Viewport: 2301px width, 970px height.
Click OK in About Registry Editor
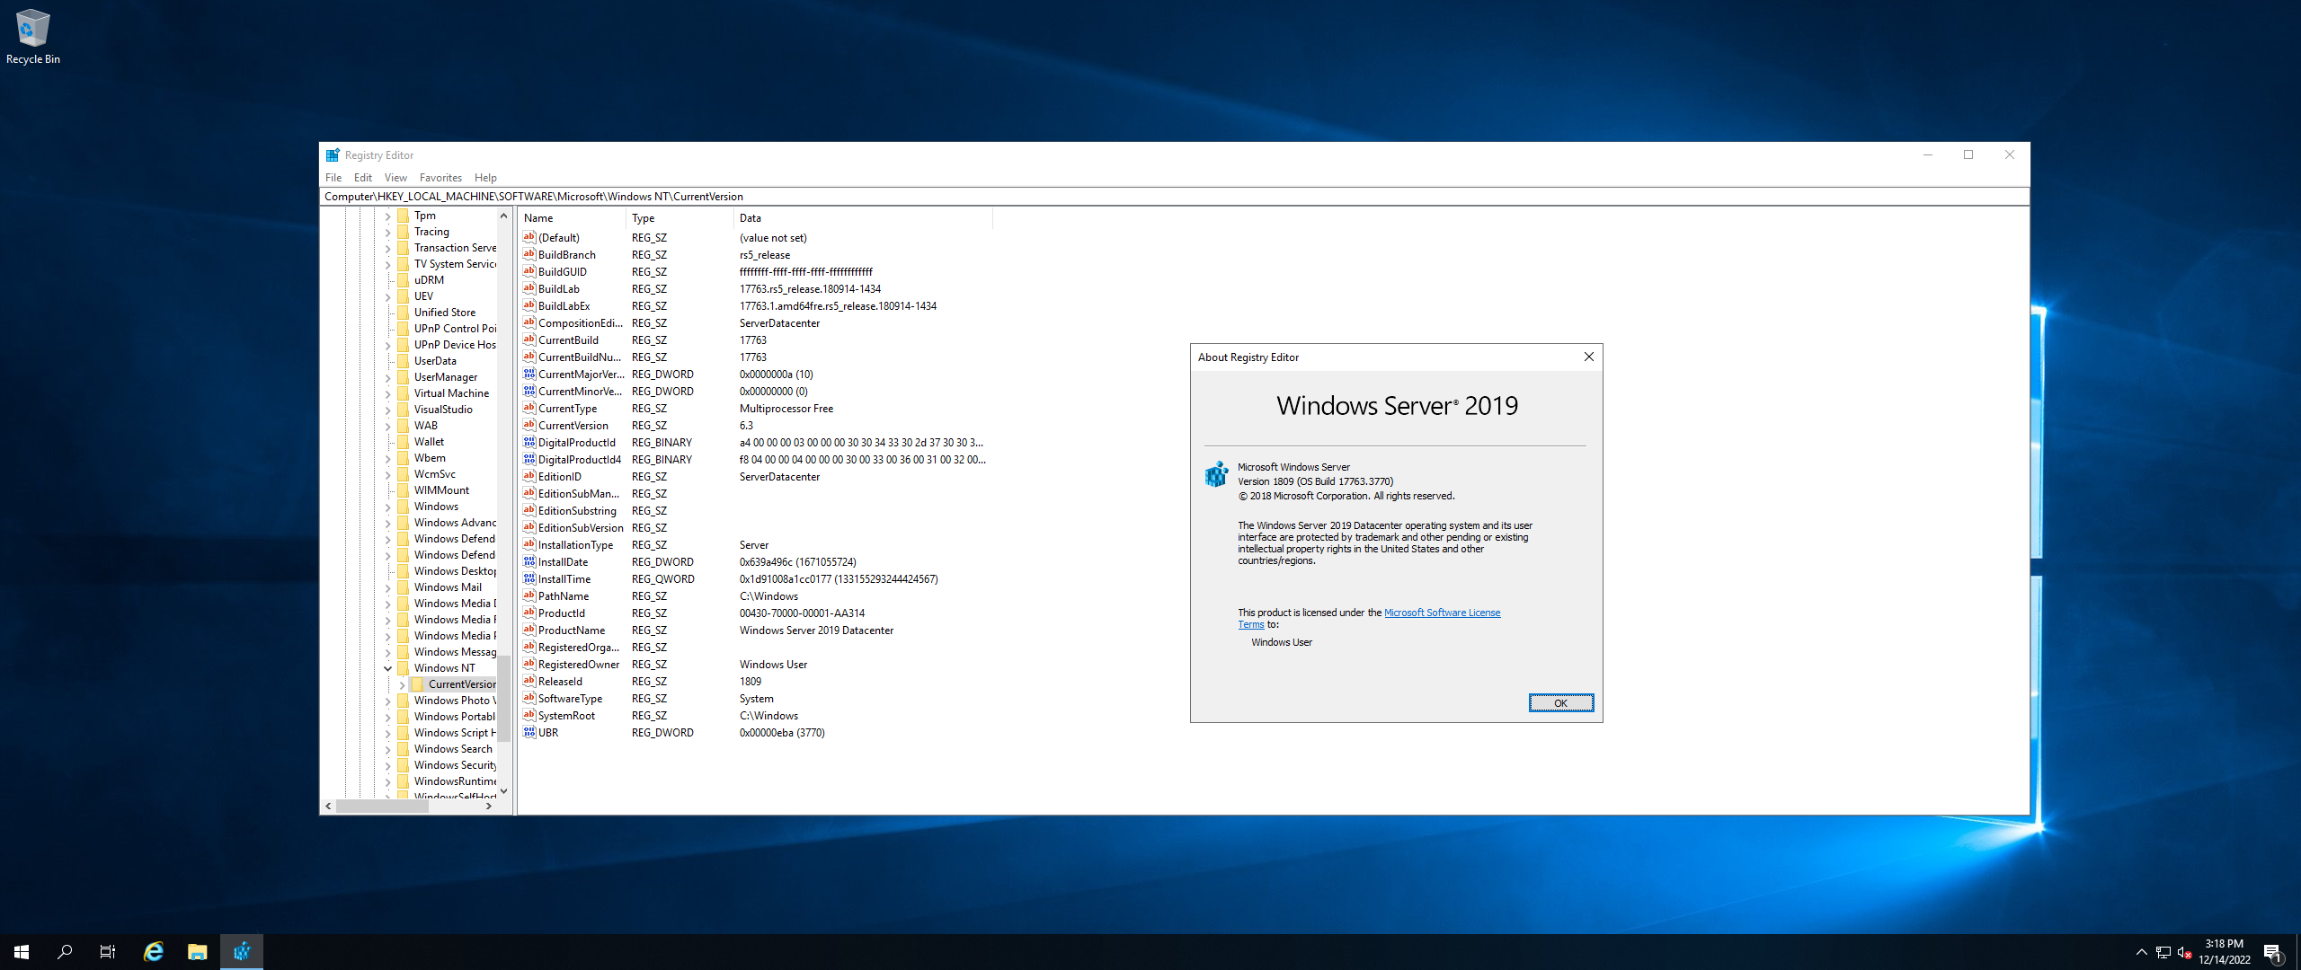coord(1561,702)
